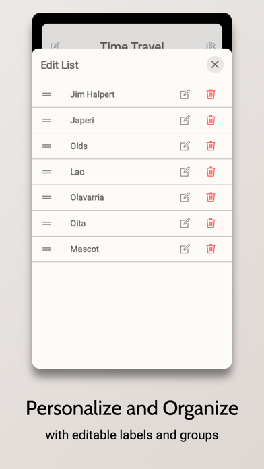Select the Oita list item
Screen dimensions: 264x469
[x=132, y=224]
